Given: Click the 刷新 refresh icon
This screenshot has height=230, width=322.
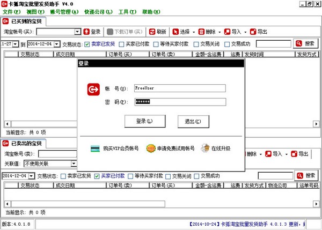Looking at the screenshot, I should (x=152, y=32).
